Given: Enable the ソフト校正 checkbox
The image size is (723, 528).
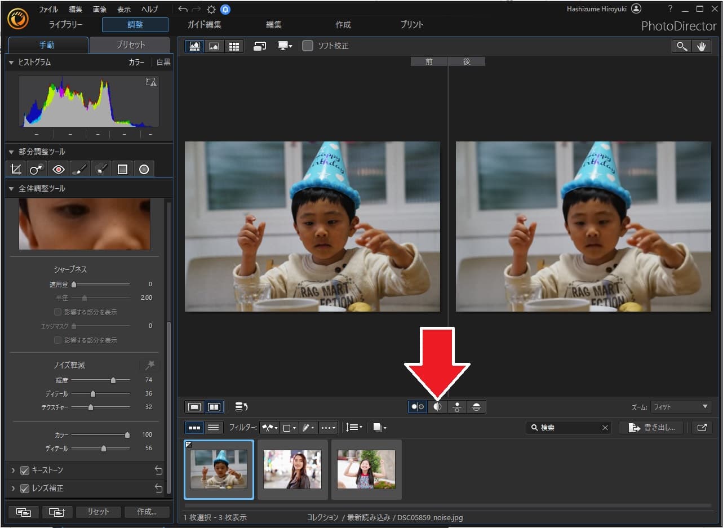Looking at the screenshot, I should [308, 46].
